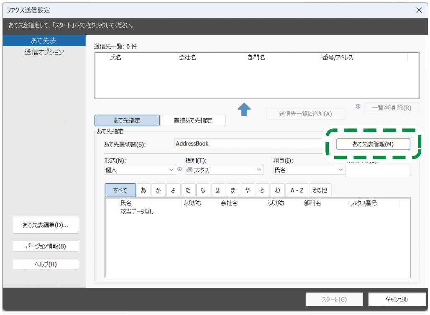Select the あて先表 sidebar item
Screen dimensions: 430x315
44,41
